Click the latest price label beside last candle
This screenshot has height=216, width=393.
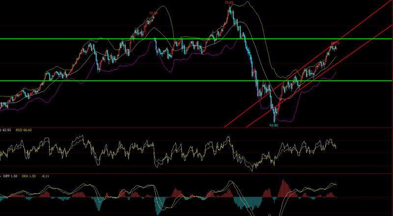pos(336,43)
